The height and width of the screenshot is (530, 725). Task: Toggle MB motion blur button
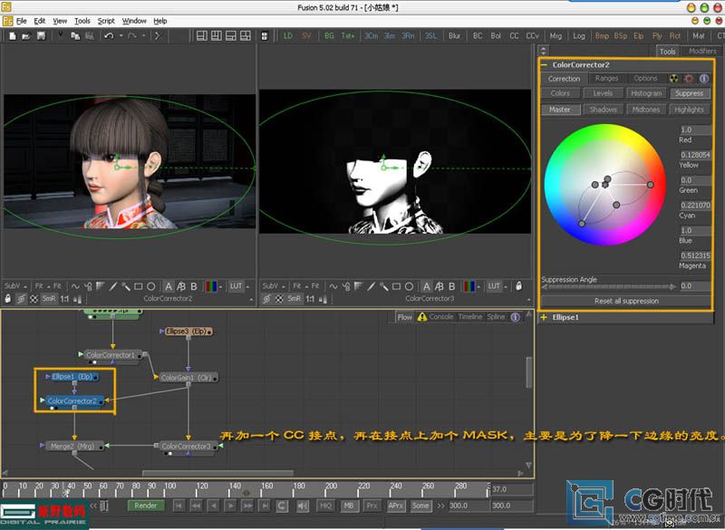(349, 506)
